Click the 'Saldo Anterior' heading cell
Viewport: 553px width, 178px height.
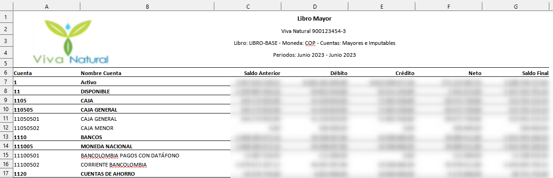tap(248, 73)
